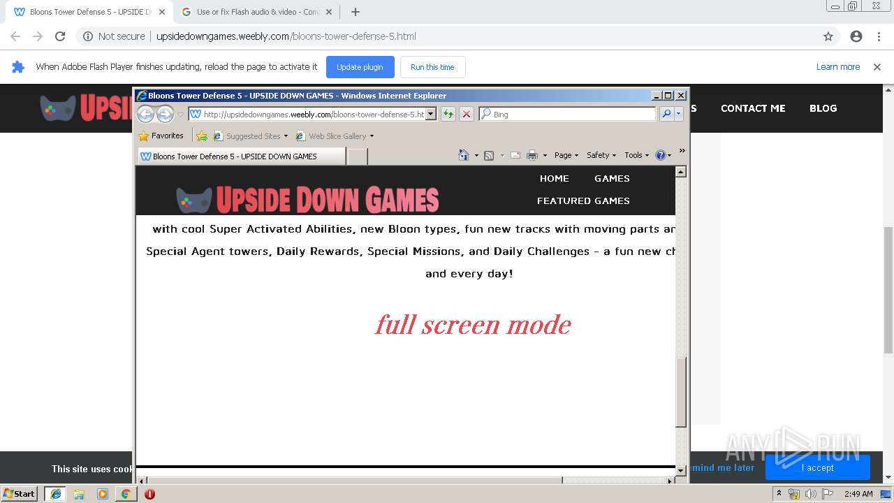The image size is (894, 503).
Task: Close the Bloons Tower Defense Chrome tab
Action: pos(162,12)
